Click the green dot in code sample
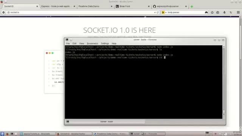The width and height of the screenshot is (242, 136). pos(53,53)
